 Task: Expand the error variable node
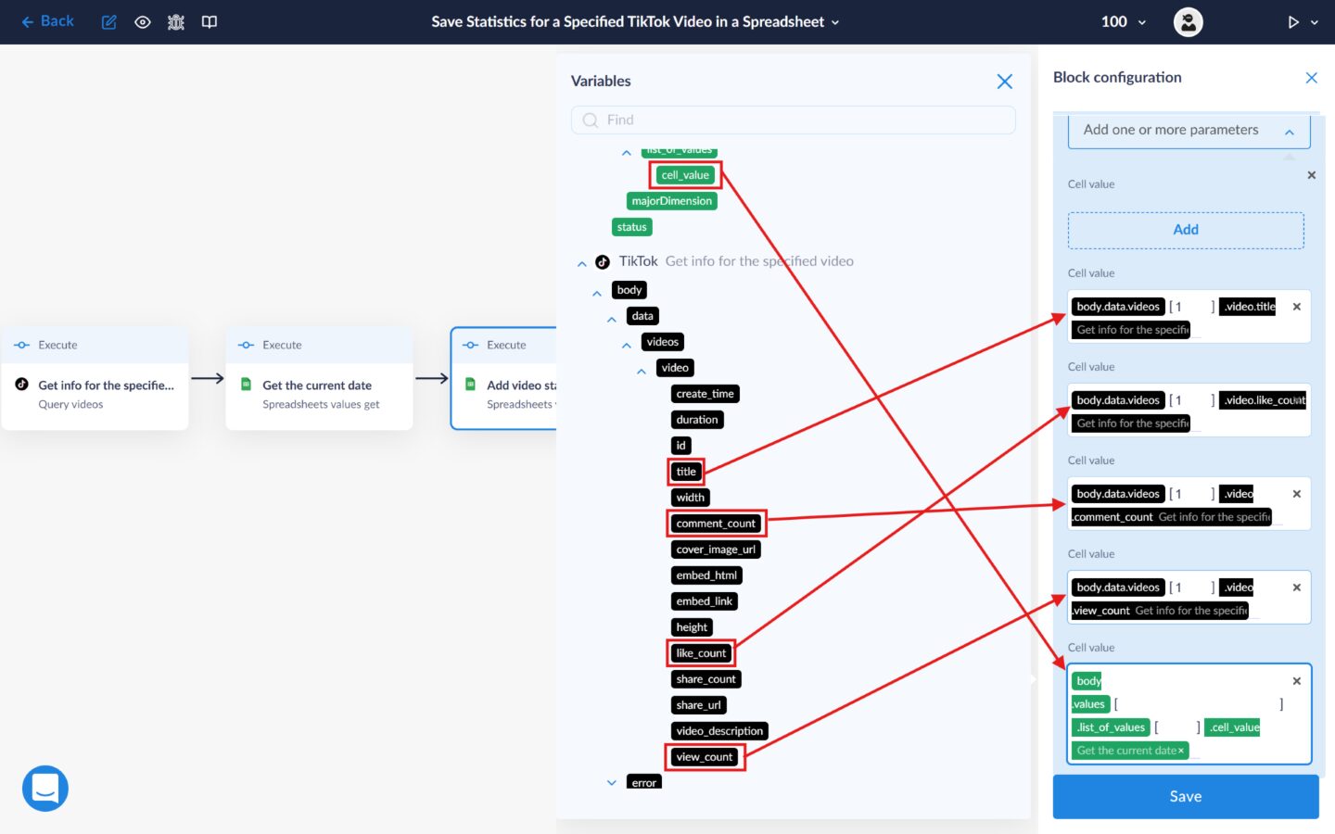pos(612,783)
